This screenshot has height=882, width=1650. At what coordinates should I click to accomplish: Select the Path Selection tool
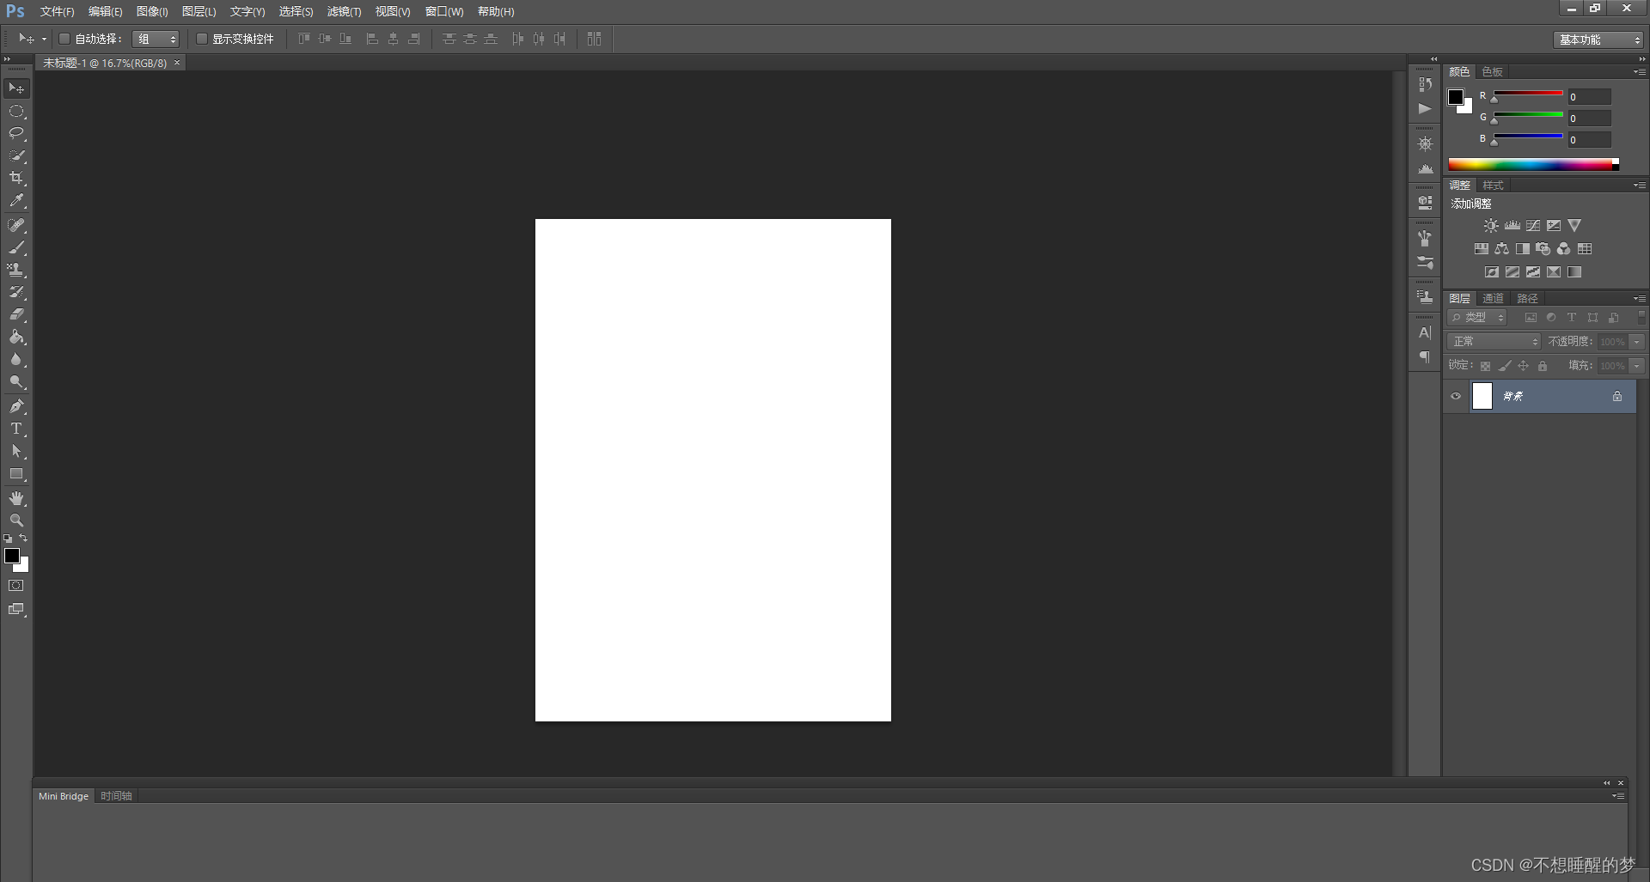16,451
